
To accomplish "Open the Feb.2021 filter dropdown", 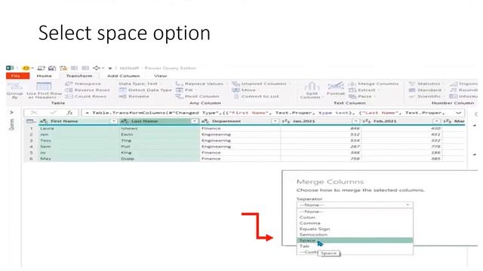I will [x=437, y=121].
